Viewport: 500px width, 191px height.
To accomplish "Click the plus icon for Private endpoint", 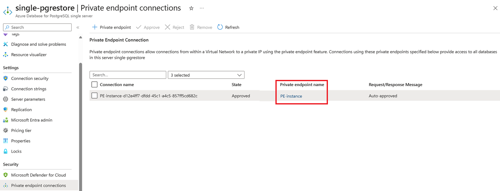I will click(x=95, y=27).
